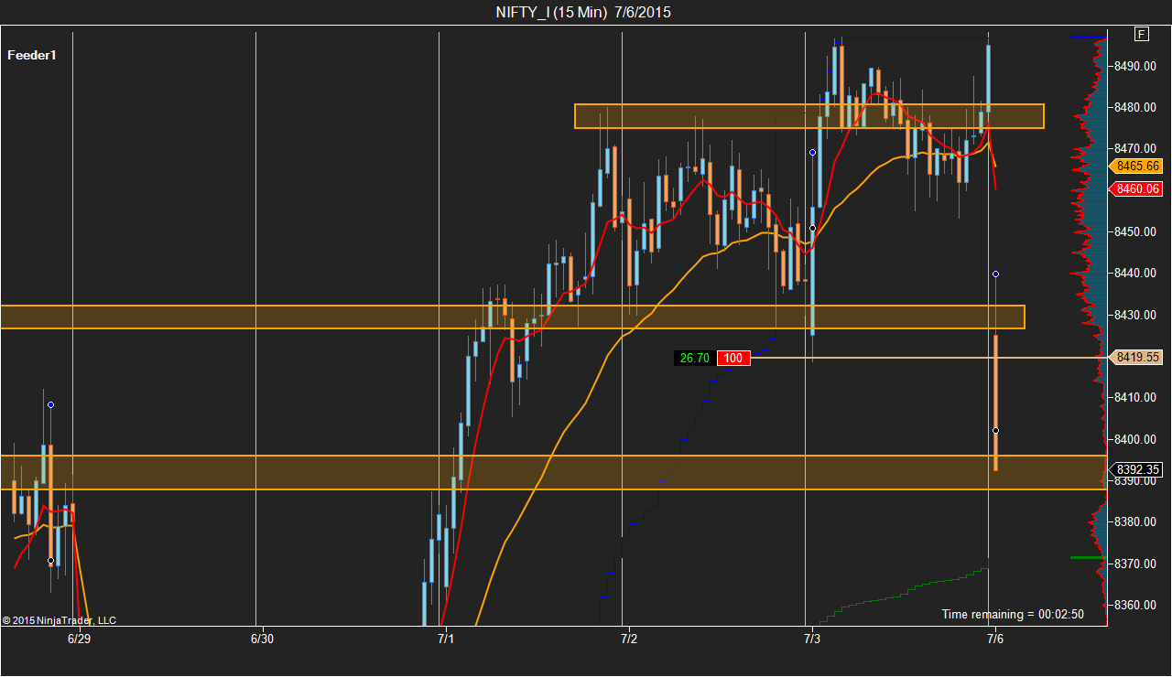Select the 26.70 green profit label
Screen dimensions: 1172x677
[x=694, y=358]
